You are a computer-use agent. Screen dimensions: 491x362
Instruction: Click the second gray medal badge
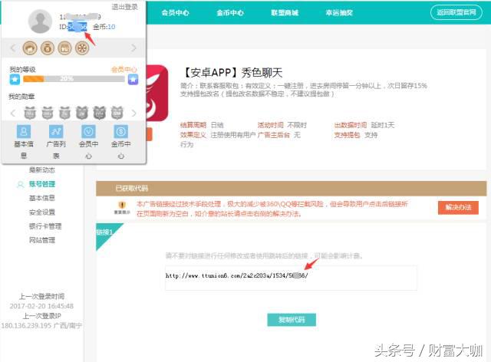click(48, 113)
